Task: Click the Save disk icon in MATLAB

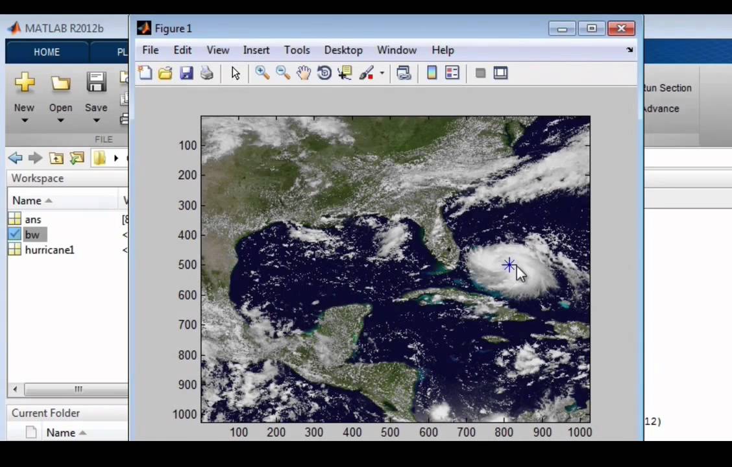Action: point(96,82)
